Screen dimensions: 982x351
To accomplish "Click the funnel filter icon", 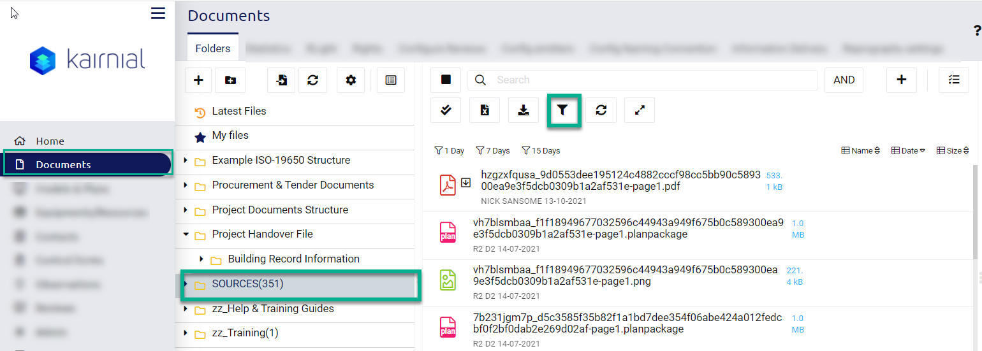I will 562,111.
